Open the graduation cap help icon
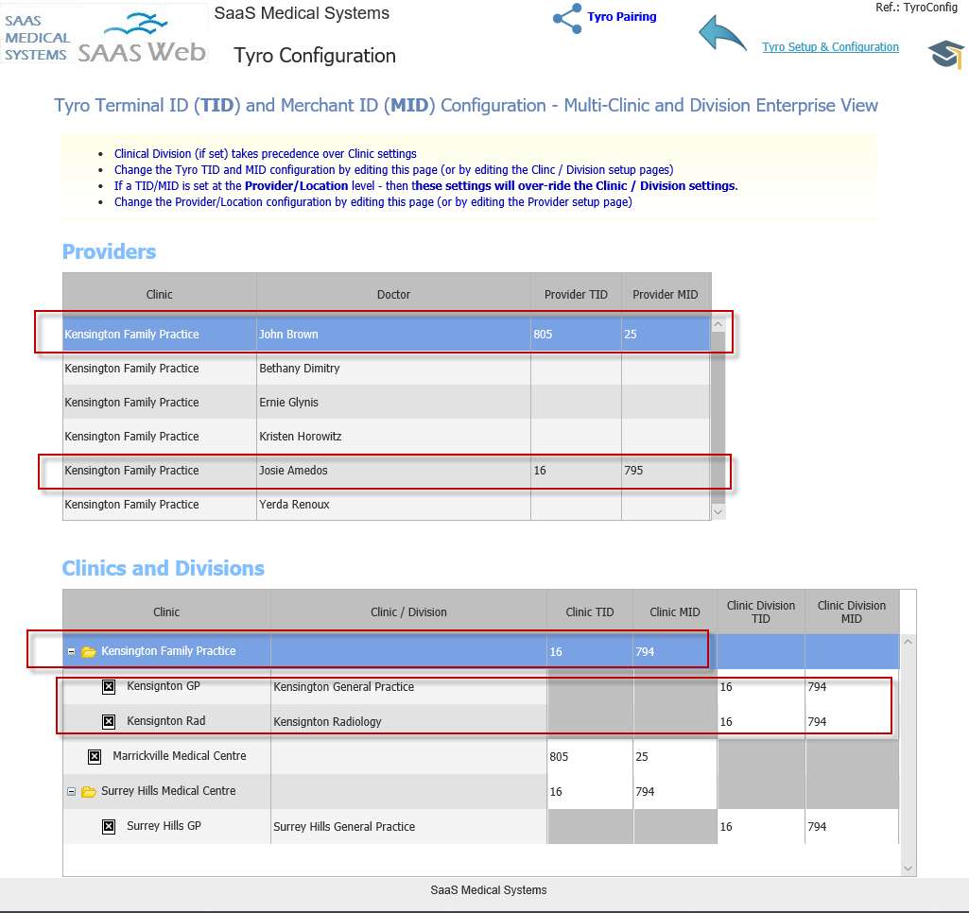Image resolution: width=969 pixels, height=913 pixels. coord(945,54)
